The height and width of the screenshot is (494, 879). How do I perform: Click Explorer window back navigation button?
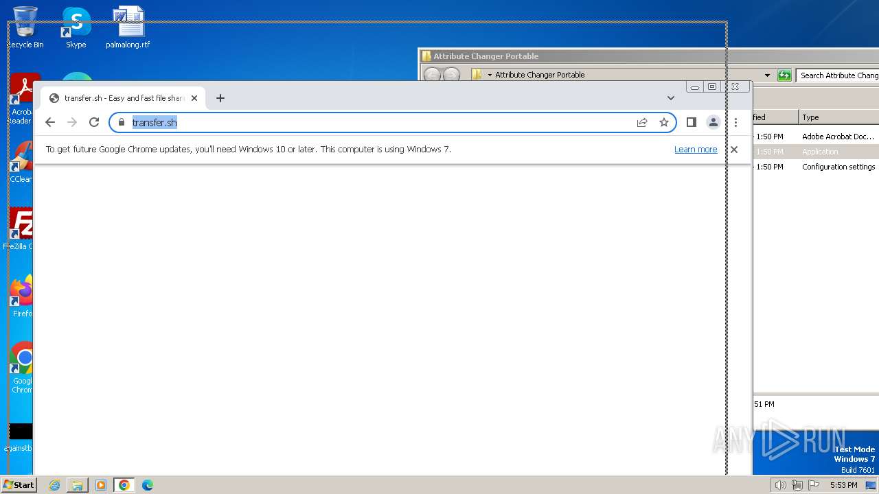432,75
